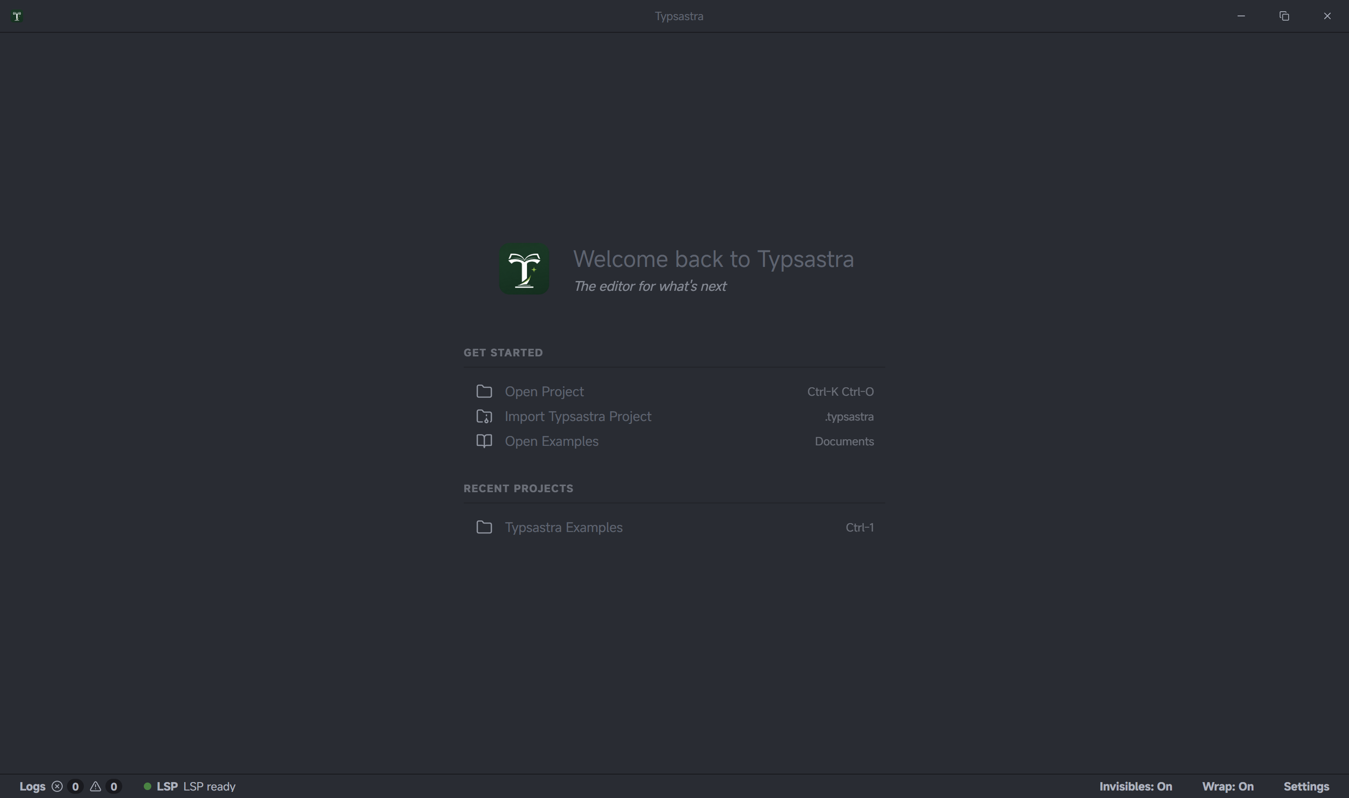The width and height of the screenshot is (1349, 798).
Task: Click the error count icon in status bar
Action: tap(57, 786)
